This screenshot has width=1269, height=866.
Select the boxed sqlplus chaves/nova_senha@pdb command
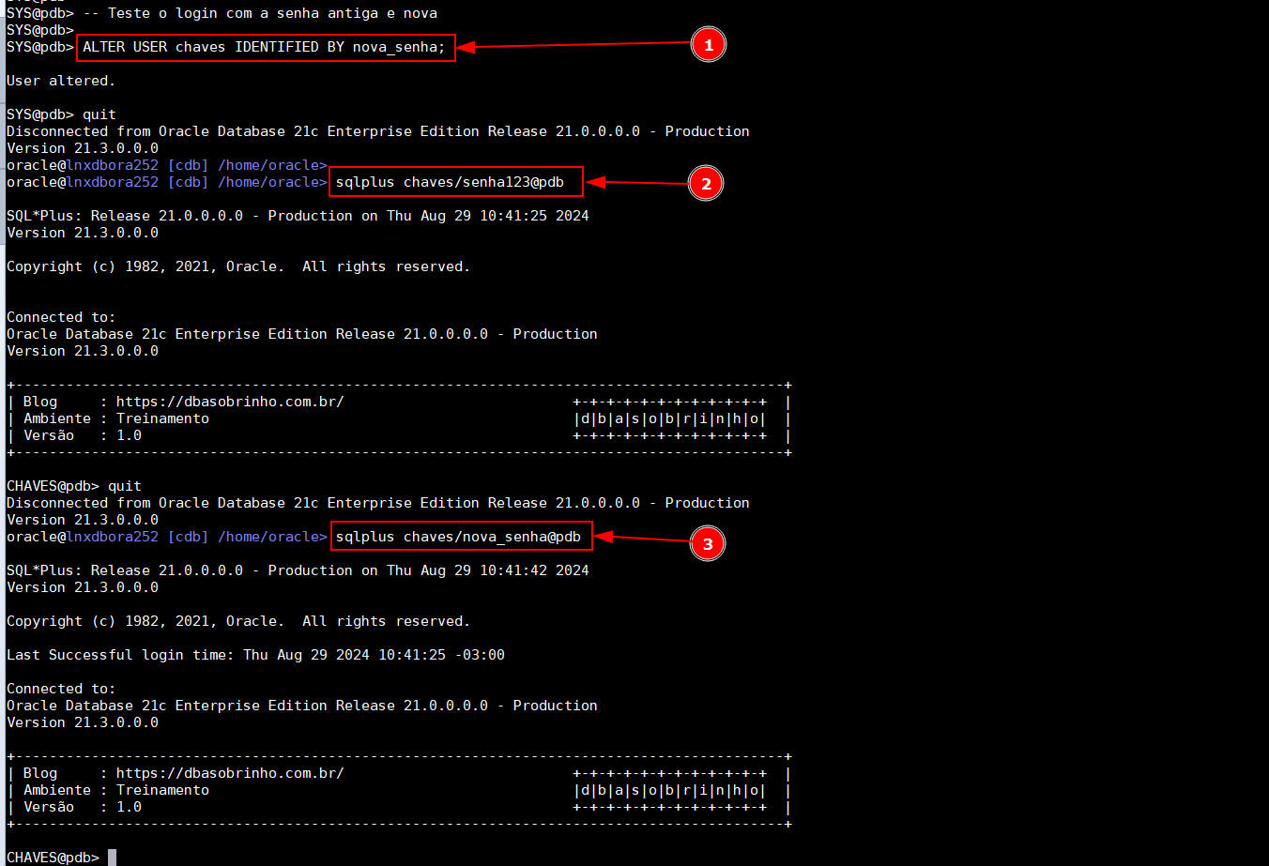point(461,536)
